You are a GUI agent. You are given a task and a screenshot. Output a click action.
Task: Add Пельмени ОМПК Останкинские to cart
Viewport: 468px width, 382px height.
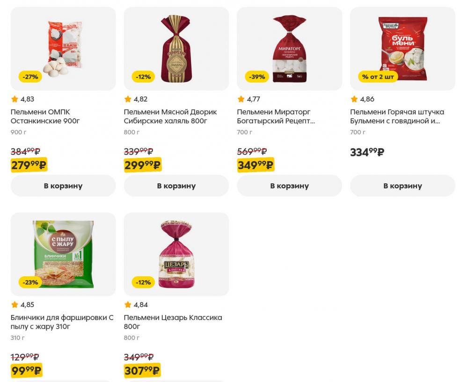[63, 186]
